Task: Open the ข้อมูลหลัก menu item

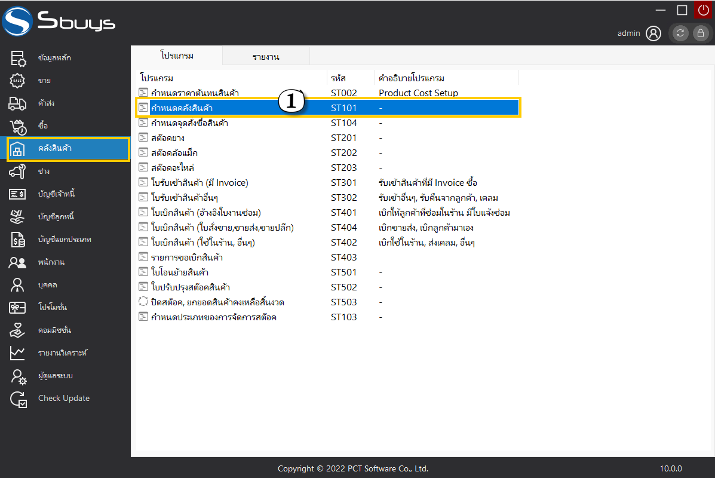Action: pyautogui.click(x=54, y=58)
